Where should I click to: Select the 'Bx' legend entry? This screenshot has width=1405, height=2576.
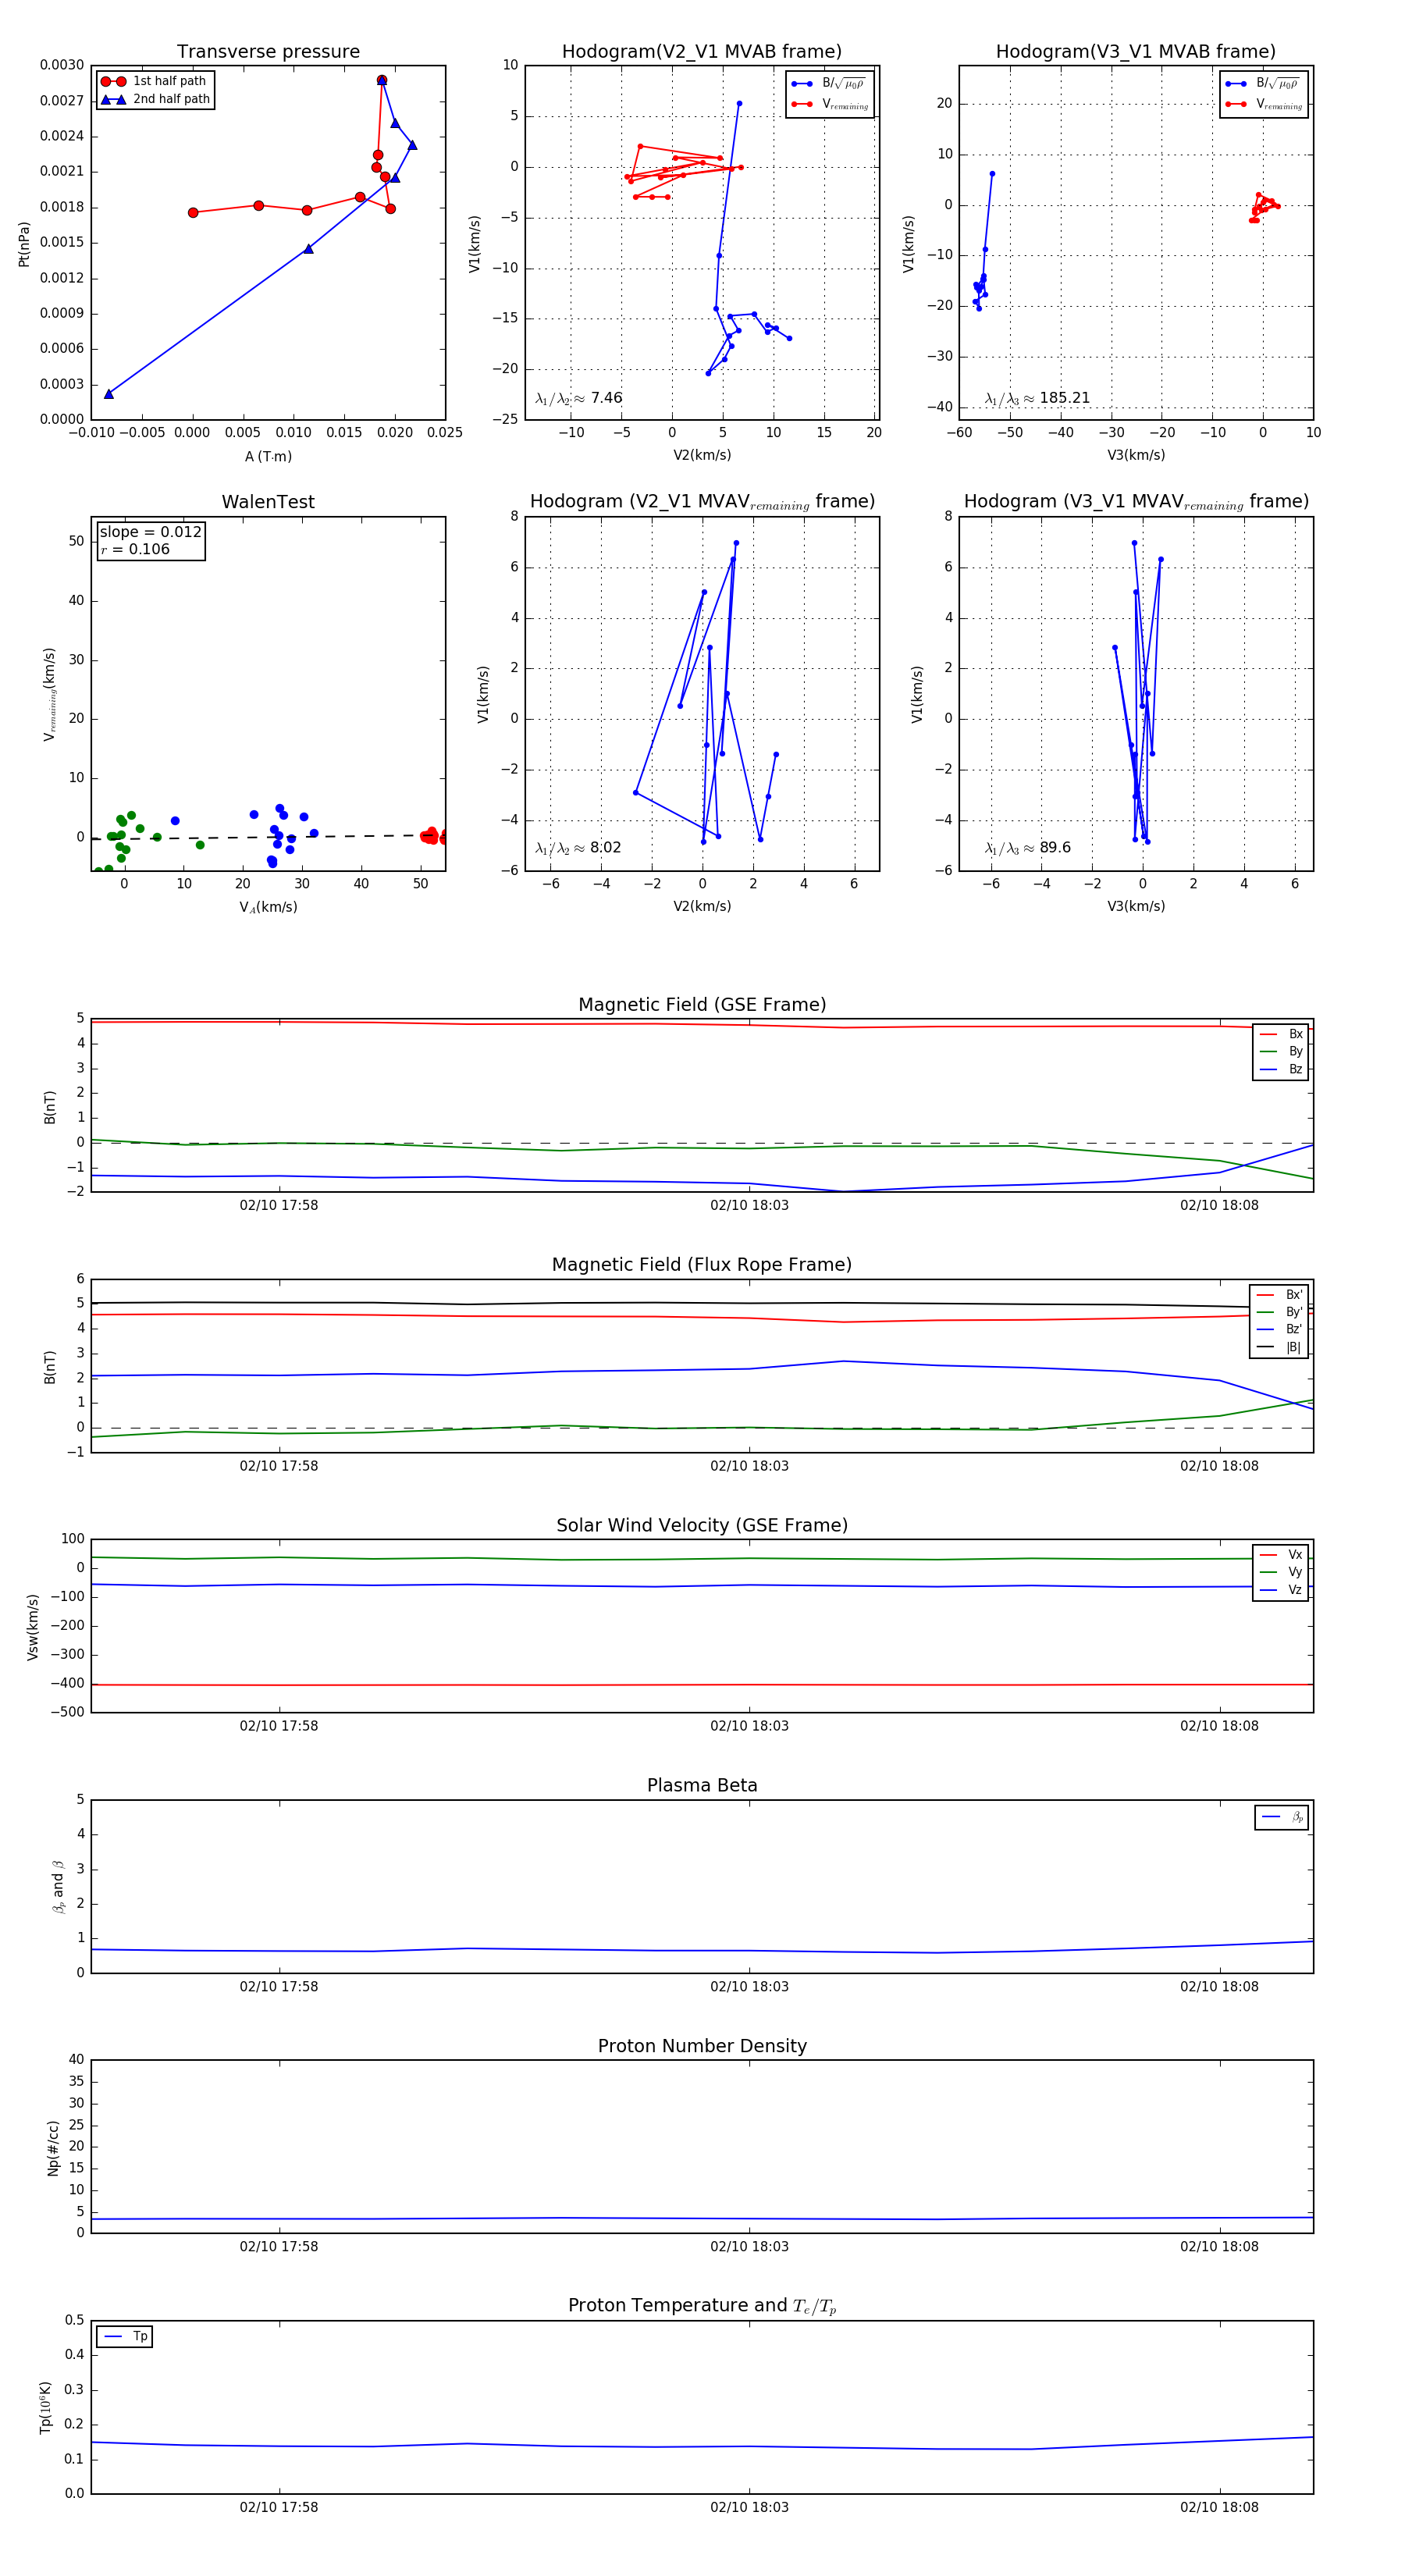coord(1282,1034)
